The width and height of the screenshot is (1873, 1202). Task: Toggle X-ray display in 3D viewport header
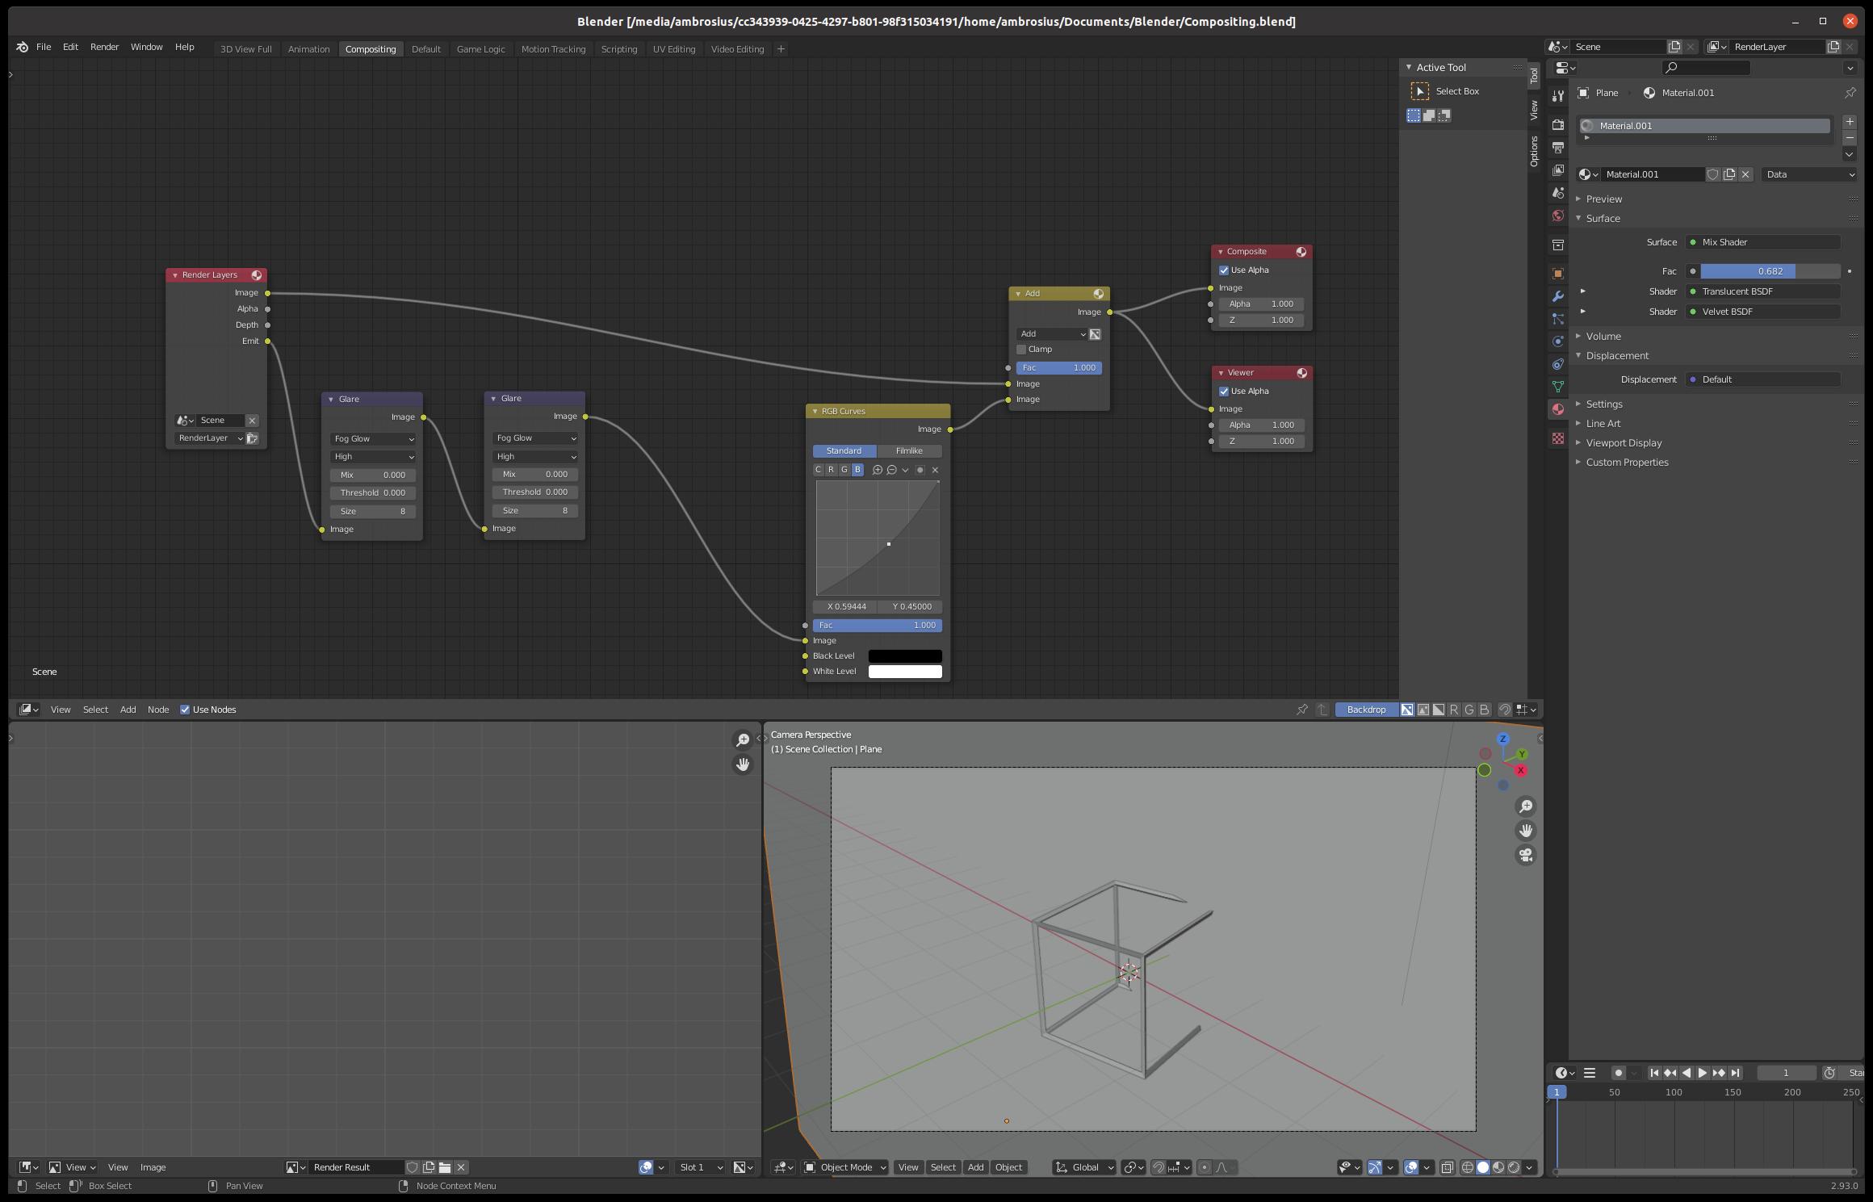(1447, 1167)
